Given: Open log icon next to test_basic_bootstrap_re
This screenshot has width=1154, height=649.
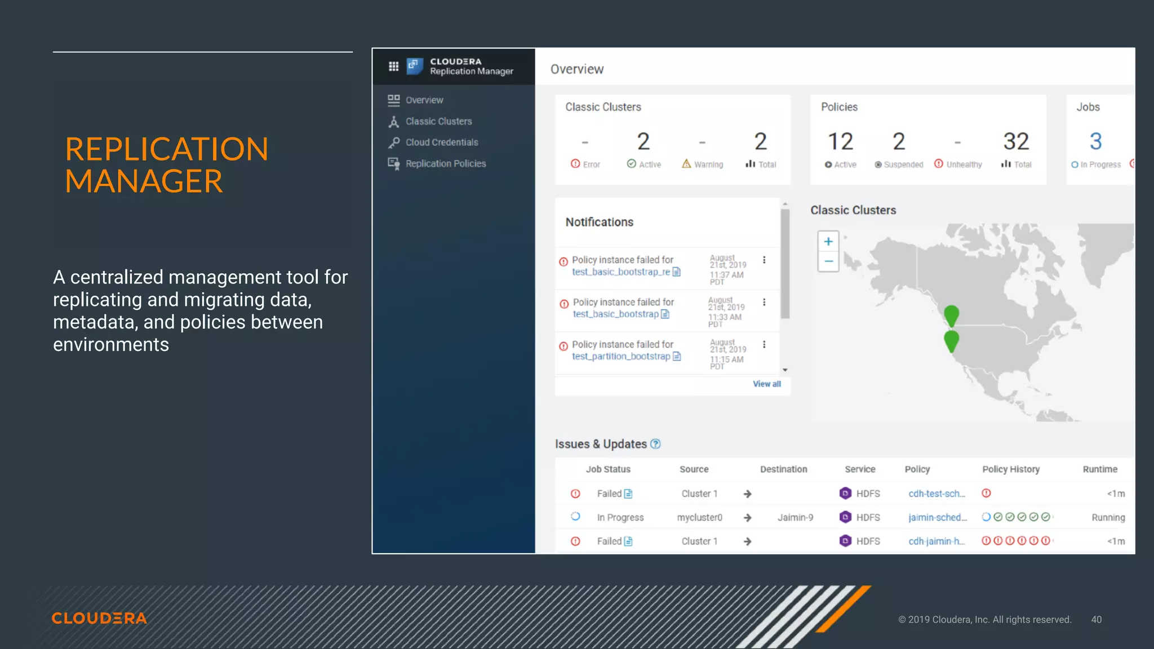Looking at the screenshot, I should [677, 272].
